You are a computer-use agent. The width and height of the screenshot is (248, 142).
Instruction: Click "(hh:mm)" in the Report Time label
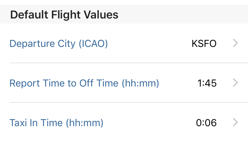[140, 84]
